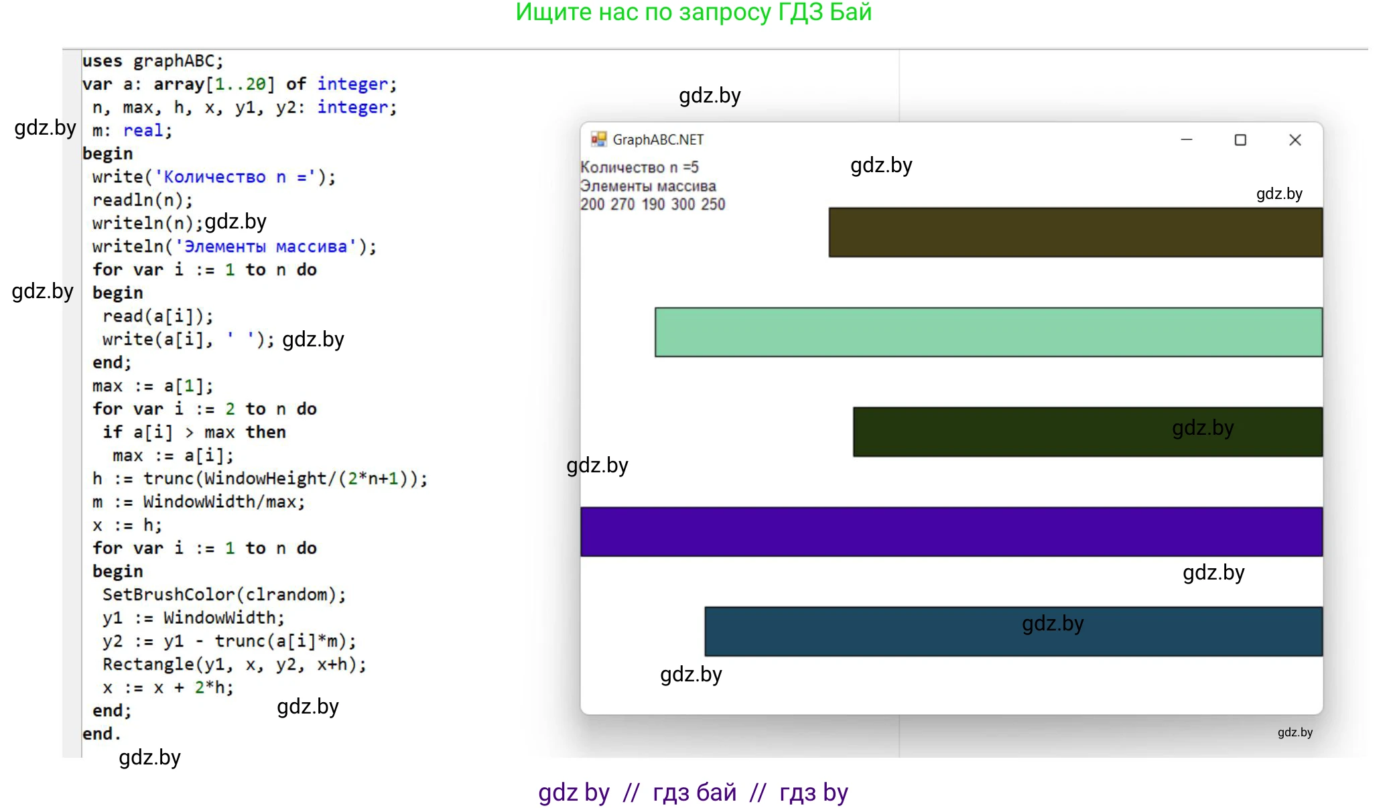Close the GraphABC.NET window
The height and width of the screenshot is (808, 1389).
(1295, 139)
